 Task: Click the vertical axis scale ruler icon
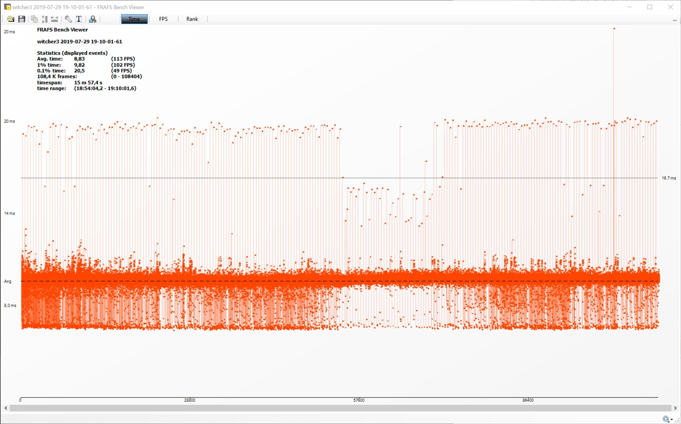click(x=44, y=19)
